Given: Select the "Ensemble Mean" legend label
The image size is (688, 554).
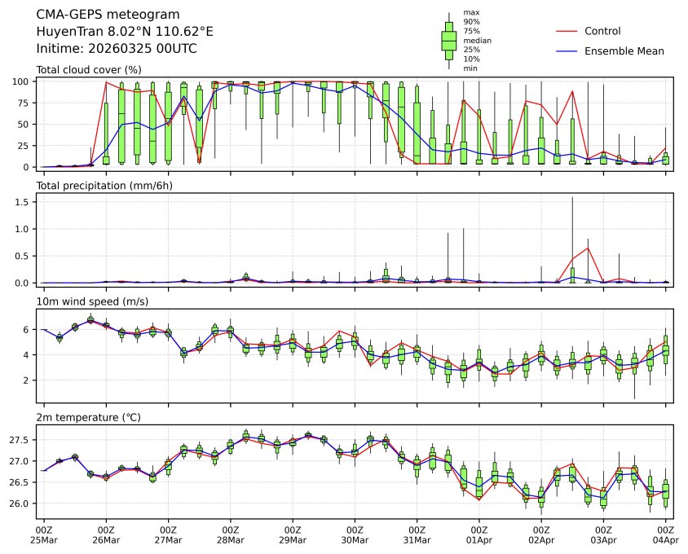Looking at the screenshot, I should (x=624, y=51).
